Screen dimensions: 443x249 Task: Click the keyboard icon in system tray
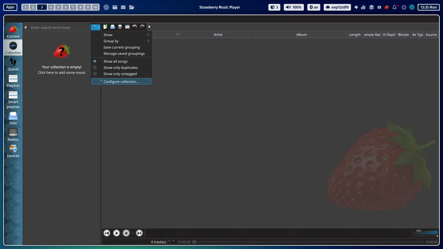pyautogui.click(x=379, y=7)
